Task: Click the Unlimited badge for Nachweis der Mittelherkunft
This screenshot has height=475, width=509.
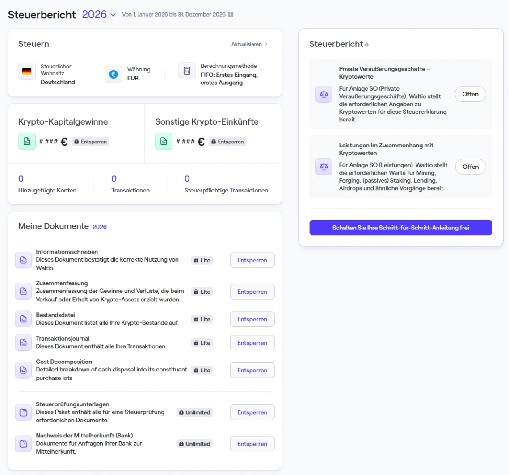Action: (194, 444)
